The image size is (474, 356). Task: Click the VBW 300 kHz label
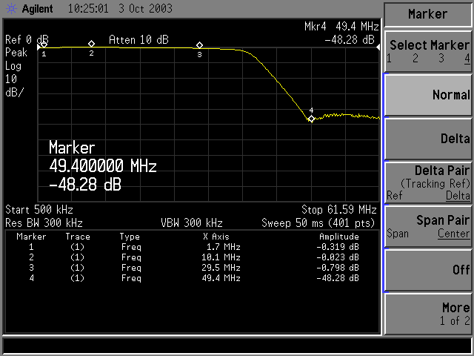192,223
